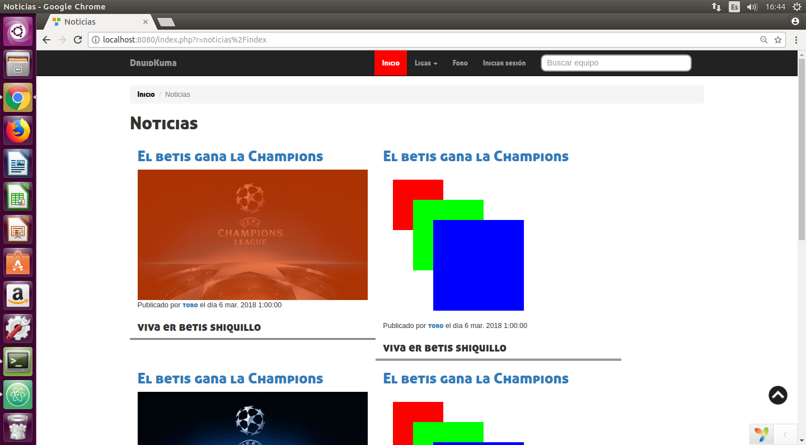Expand the Ligas dropdown menu
Viewport: 806px width, 445px height.
426,63
